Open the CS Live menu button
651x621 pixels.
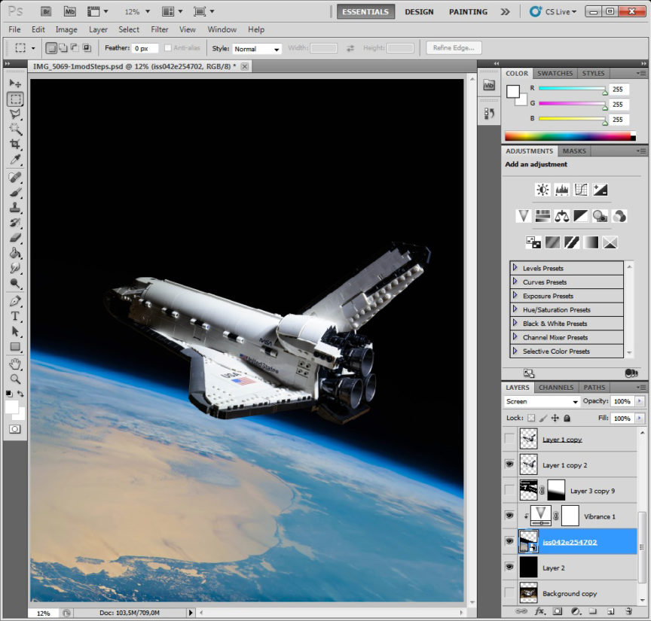click(x=553, y=12)
